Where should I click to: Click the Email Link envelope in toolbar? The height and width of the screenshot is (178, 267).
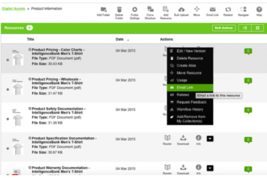point(213,9)
